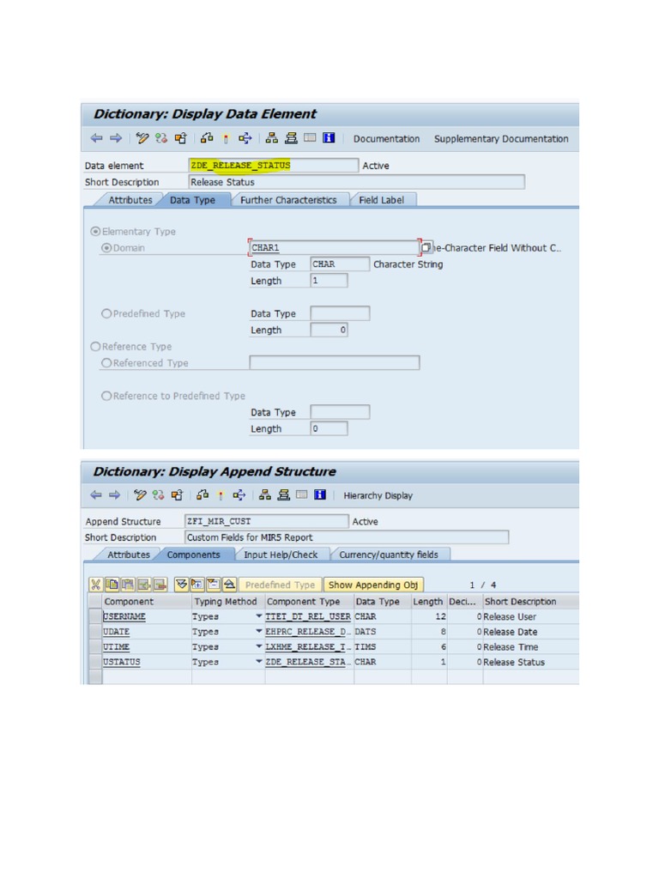The height and width of the screenshot is (879, 659).
Task: Click Display/Change pencil icon in Data Element toolbar
Action: 142,138
